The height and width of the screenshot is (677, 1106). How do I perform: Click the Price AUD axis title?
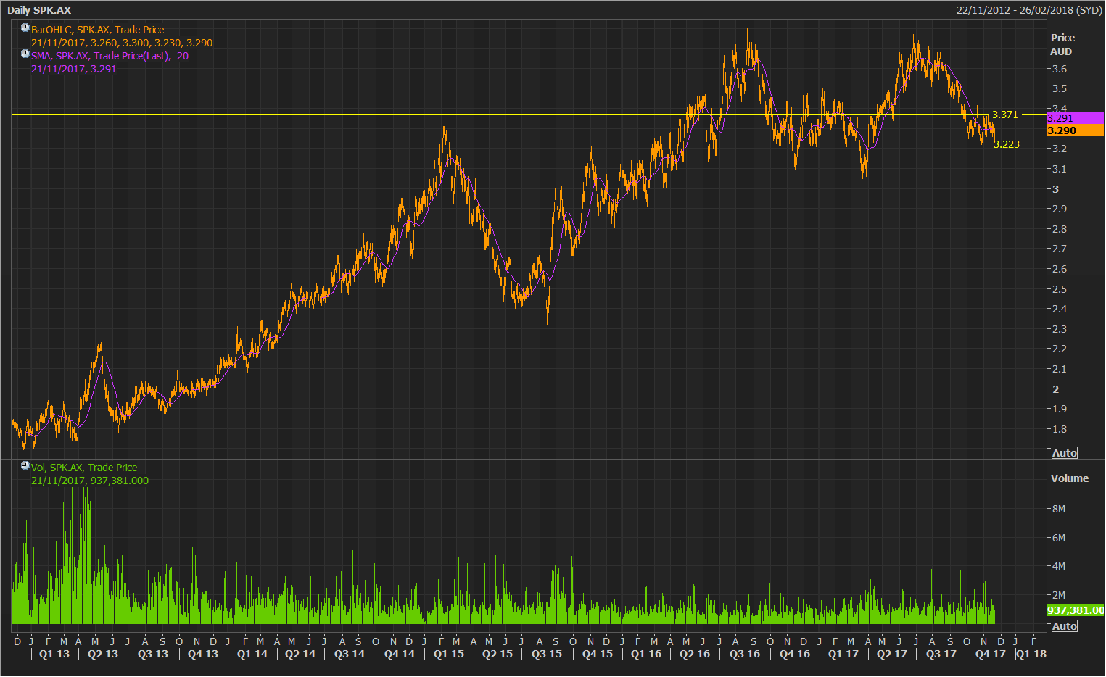click(1062, 44)
